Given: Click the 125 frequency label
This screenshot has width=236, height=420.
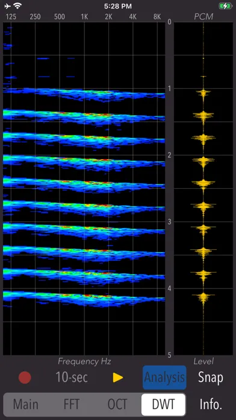Looking at the screenshot, I should 11,17.
